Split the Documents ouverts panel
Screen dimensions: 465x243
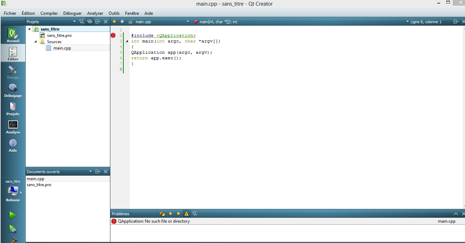coord(98,172)
